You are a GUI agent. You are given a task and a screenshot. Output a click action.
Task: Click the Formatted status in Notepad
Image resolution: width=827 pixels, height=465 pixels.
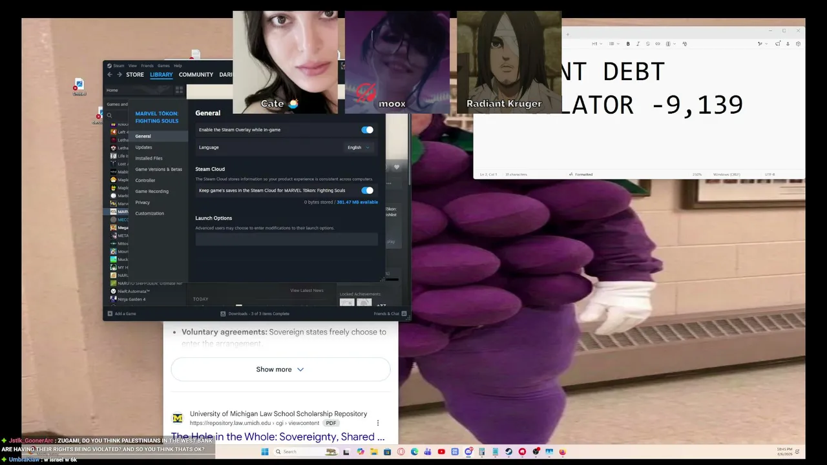click(581, 174)
